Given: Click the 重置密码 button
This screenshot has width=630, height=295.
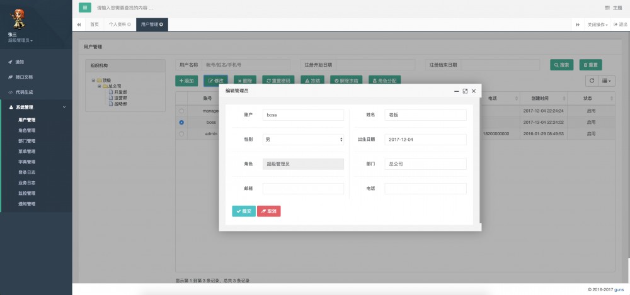Looking at the screenshot, I should (x=278, y=81).
